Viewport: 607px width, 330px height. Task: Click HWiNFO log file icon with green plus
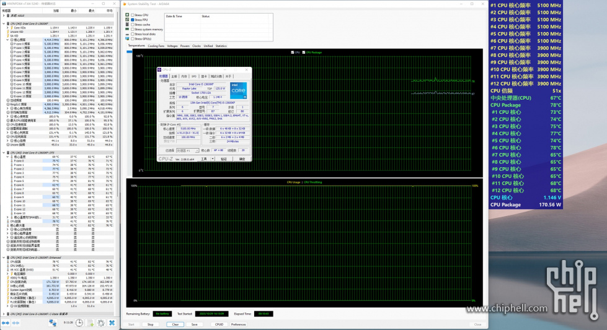(90, 323)
